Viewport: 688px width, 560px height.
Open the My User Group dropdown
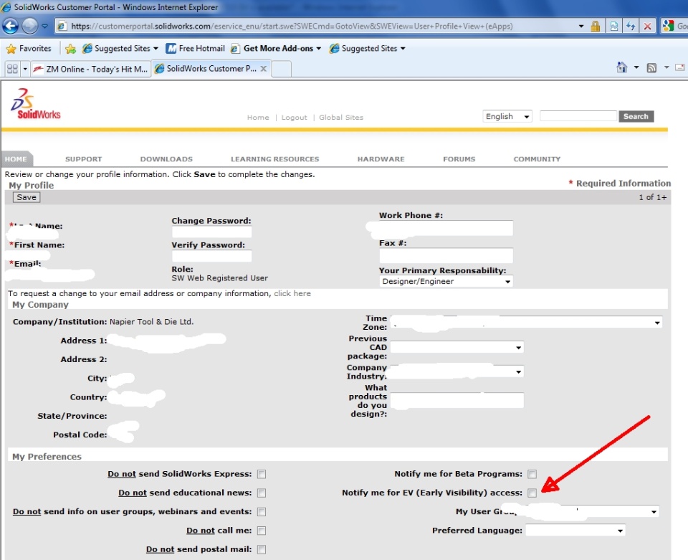click(593, 512)
